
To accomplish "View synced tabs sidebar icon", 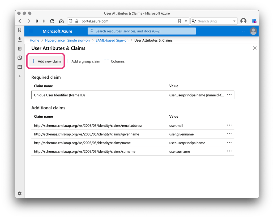I will [x=19, y=67].
